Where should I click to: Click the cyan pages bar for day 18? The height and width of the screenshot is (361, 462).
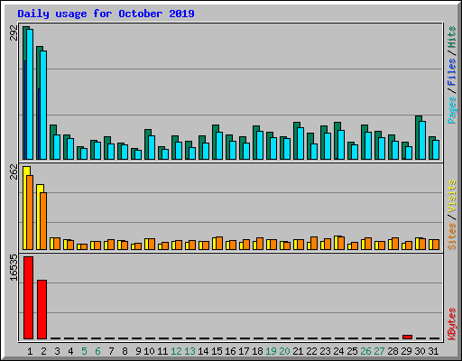point(260,145)
